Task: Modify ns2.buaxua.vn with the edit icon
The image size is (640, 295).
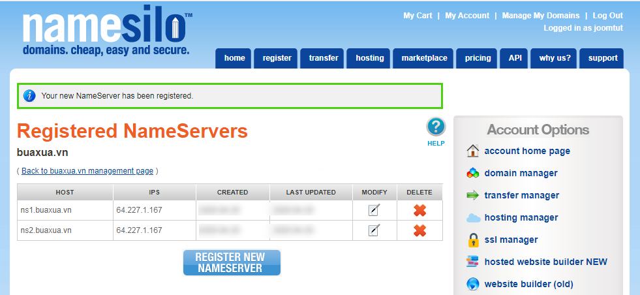Action: click(374, 230)
